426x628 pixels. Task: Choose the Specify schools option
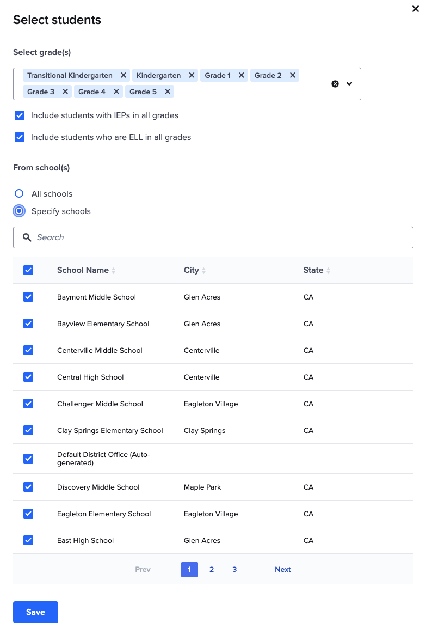19,211
